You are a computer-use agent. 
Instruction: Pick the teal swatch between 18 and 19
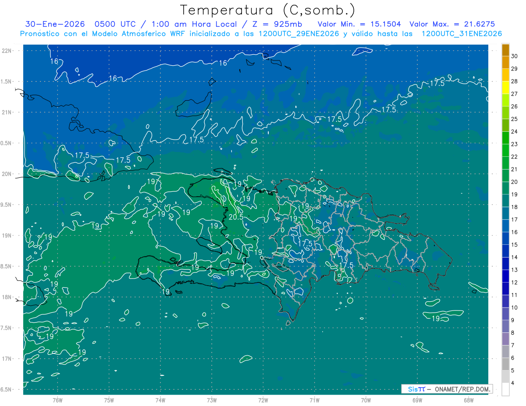pos(505,201)
